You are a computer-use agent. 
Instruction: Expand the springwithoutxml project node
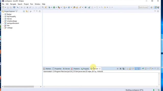[x=3, y=24]
